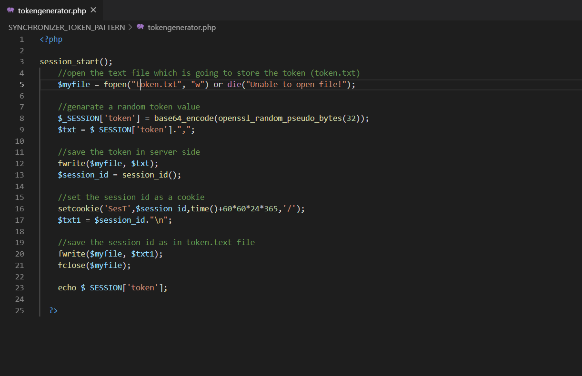582x376 pixels.
Task: Click the closing ?> tag
Action: [x=53, y=310]
